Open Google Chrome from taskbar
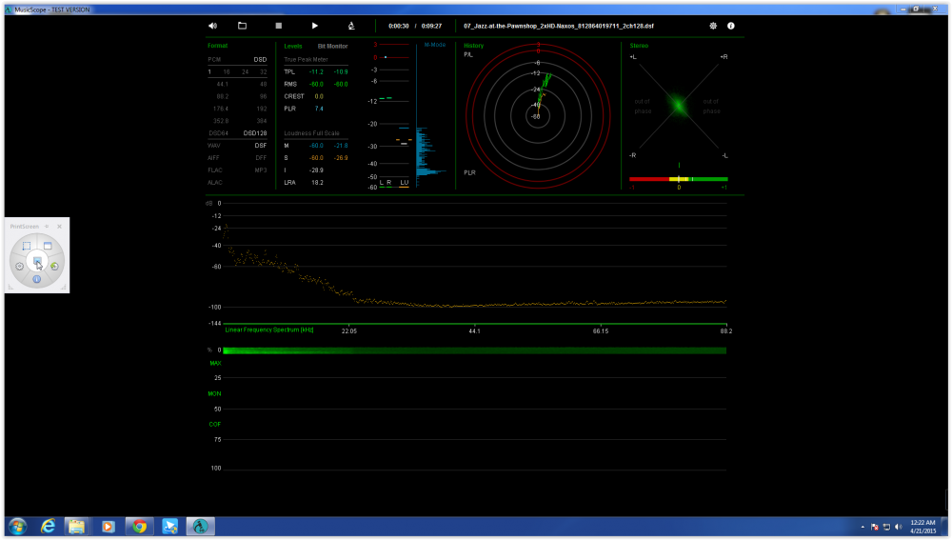This screenshot has height=540, width=952. click(139, 526)
